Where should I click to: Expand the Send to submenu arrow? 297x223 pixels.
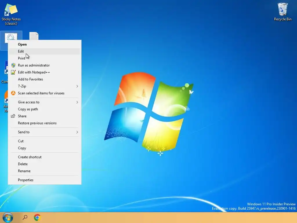(x=77, y=132)
